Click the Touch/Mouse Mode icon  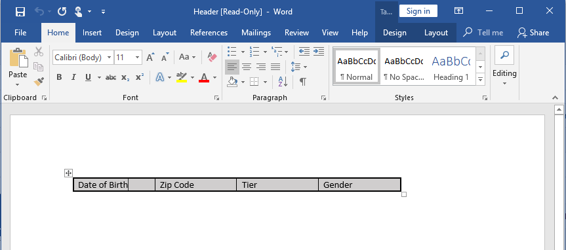pyautogui.click(x=78, y=12)
